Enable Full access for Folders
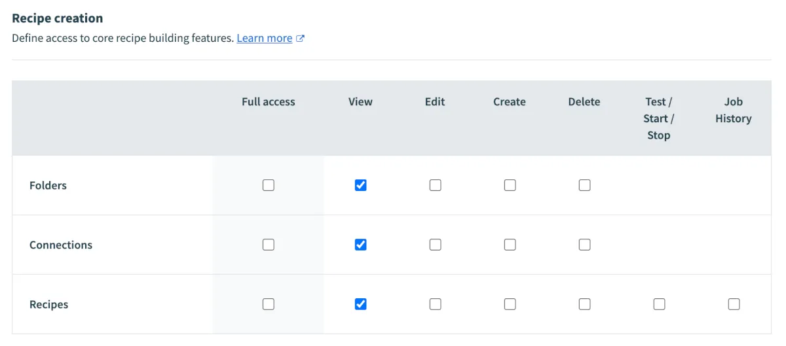 coord(269,185)
